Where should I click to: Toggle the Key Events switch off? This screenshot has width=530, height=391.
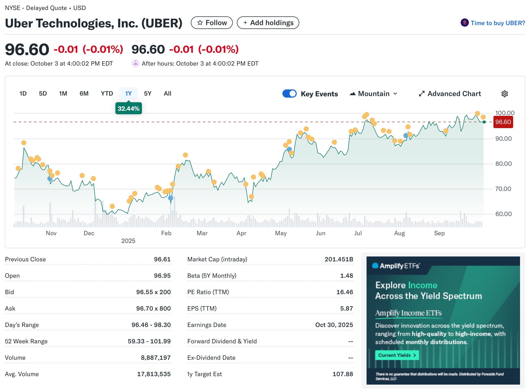(289, 94)
